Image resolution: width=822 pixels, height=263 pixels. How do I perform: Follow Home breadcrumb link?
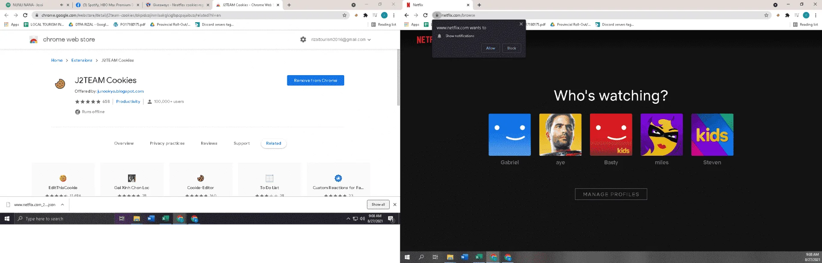(x=57, y=60)
